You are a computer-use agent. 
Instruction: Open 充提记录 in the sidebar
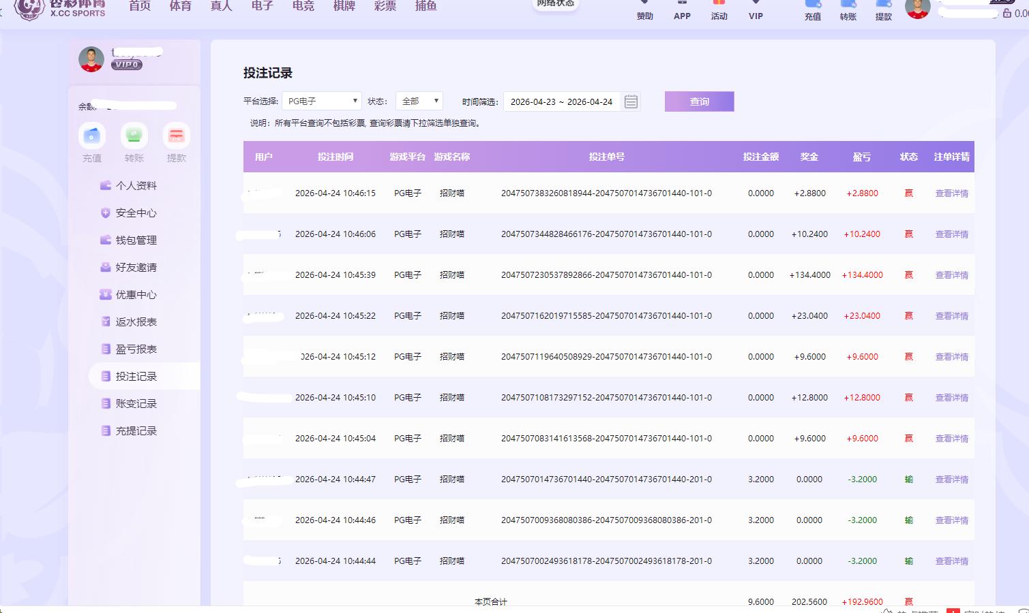pyautogui.click(x=136, y=430)
